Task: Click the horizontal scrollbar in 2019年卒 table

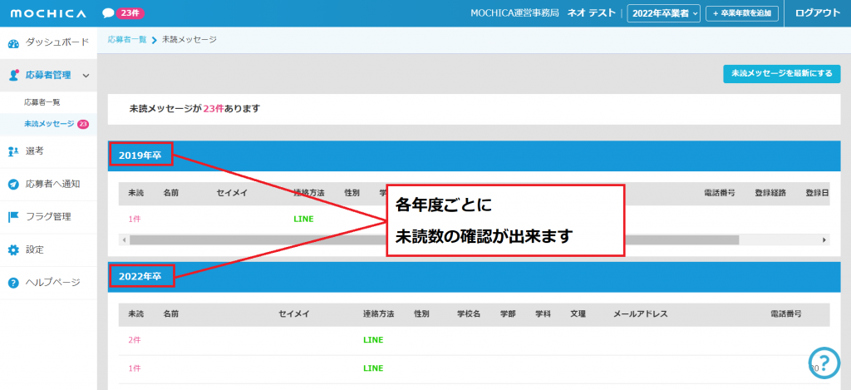Action: 432,239
